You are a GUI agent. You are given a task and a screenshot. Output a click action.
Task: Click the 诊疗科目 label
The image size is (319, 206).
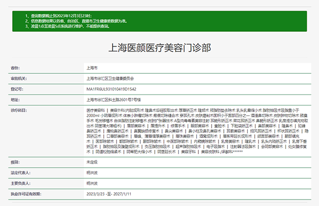coord(19,110)
